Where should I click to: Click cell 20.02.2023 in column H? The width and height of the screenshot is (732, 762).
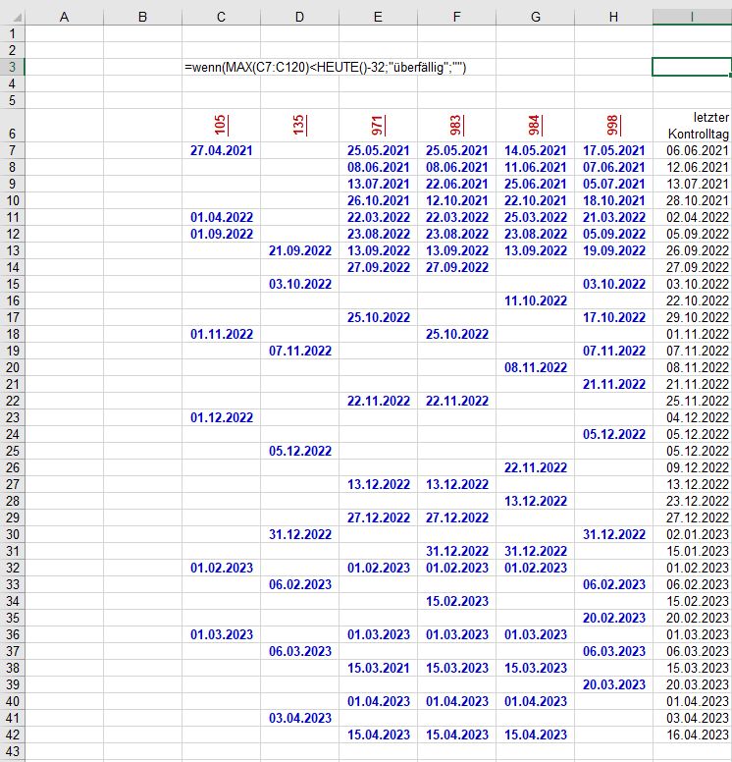point(613,618)
